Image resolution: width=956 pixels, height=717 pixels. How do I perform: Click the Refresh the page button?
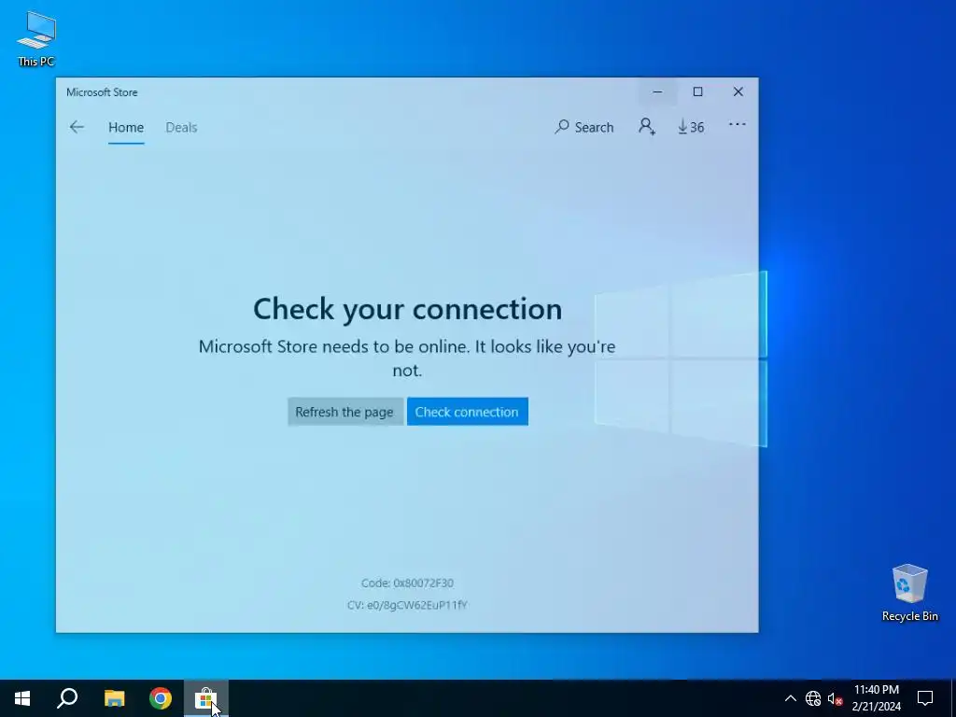pos(344,412)
